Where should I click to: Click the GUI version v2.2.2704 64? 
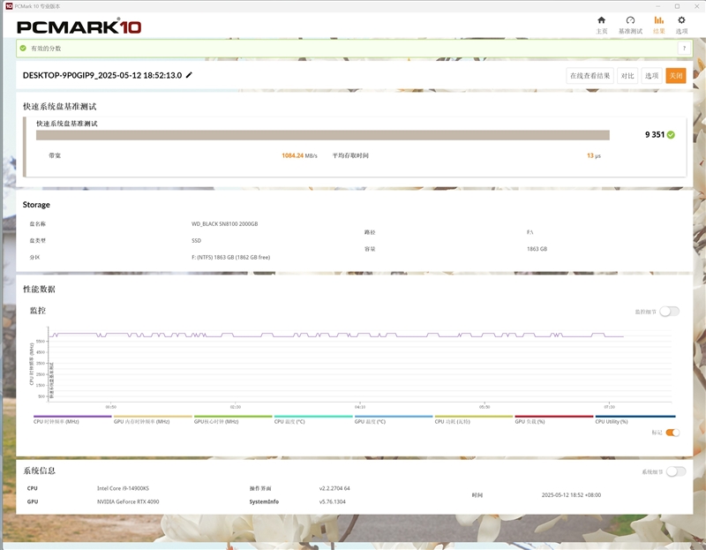pos(334,488)
